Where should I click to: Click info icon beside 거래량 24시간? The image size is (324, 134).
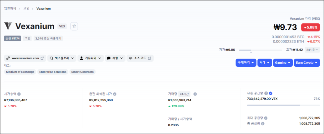pos(195,94)
